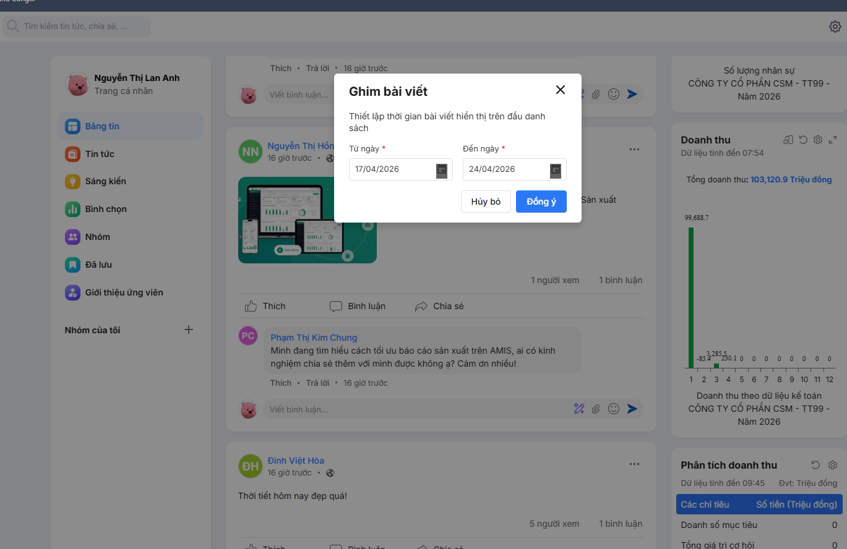Screen dimensions: 847x549
Task: Click "1 bình luận" on Đinh Việt Hòa's post
Action: click(621, 524)
